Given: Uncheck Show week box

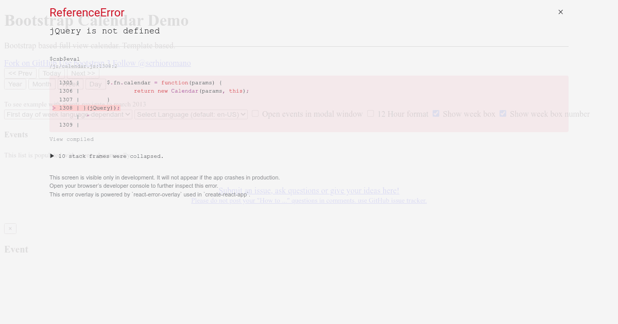Looking at the screenshot, I should [436, 113].
